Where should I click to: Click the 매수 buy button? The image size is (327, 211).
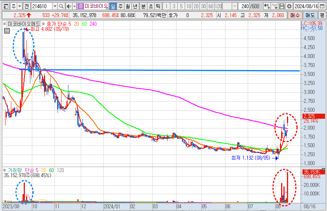tap(295, 15)
